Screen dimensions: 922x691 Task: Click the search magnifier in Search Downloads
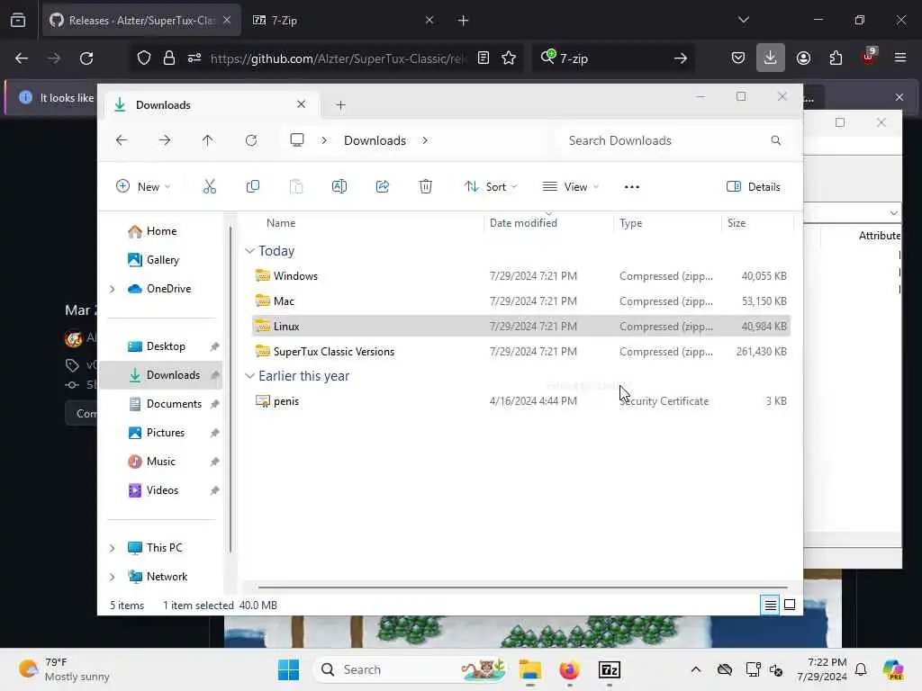[775, 140]
